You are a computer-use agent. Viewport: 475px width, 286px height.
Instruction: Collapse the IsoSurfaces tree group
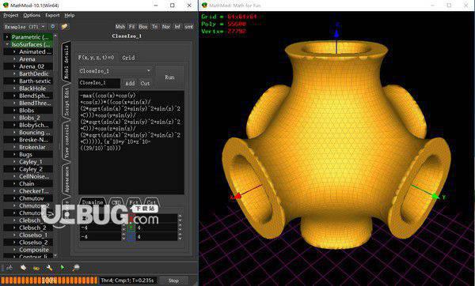tap(7, 44)
